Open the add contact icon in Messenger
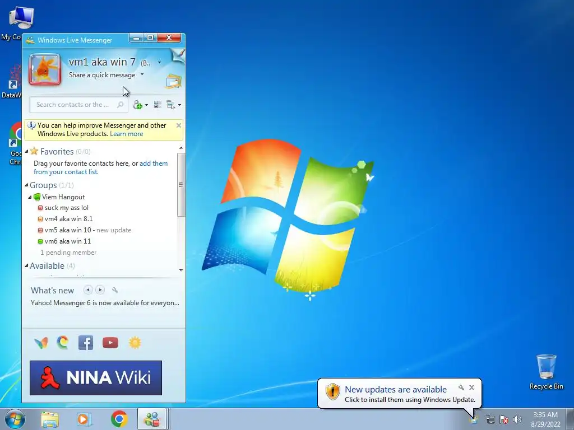 (x=138, y=105)
